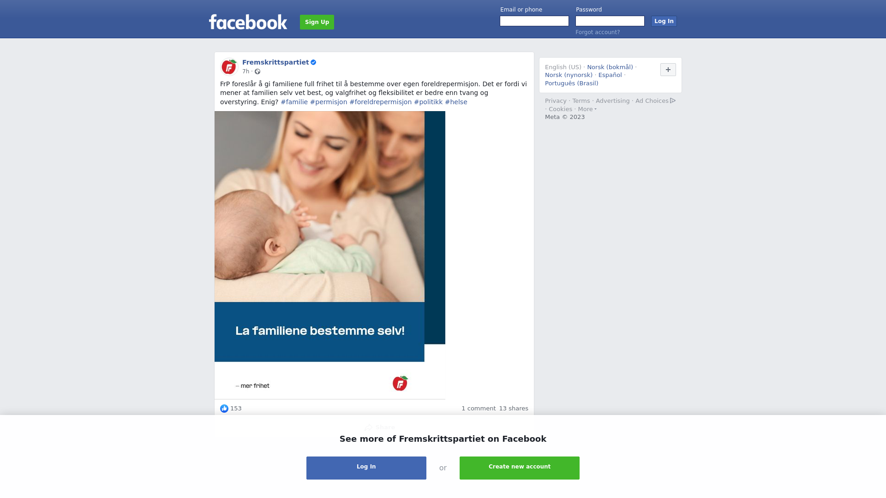Click the Ad Choices icon
This screenshot has width=886, height=498.
[673, 101]
